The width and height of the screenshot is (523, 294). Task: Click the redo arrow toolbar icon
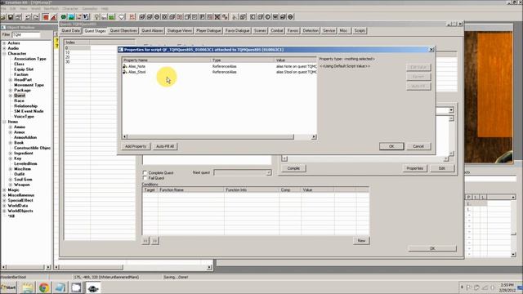pyautogui.click(x=36, y=16)
